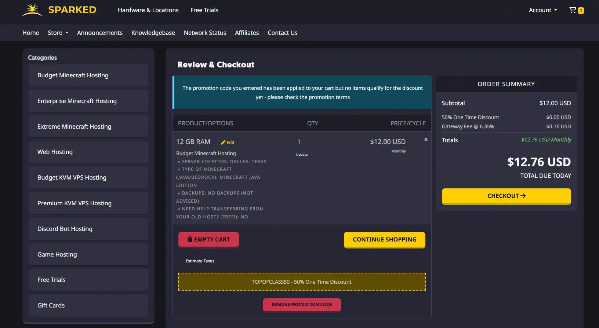View the Network Status page
This screenshot has height=328, width=599.
point(205,33)
